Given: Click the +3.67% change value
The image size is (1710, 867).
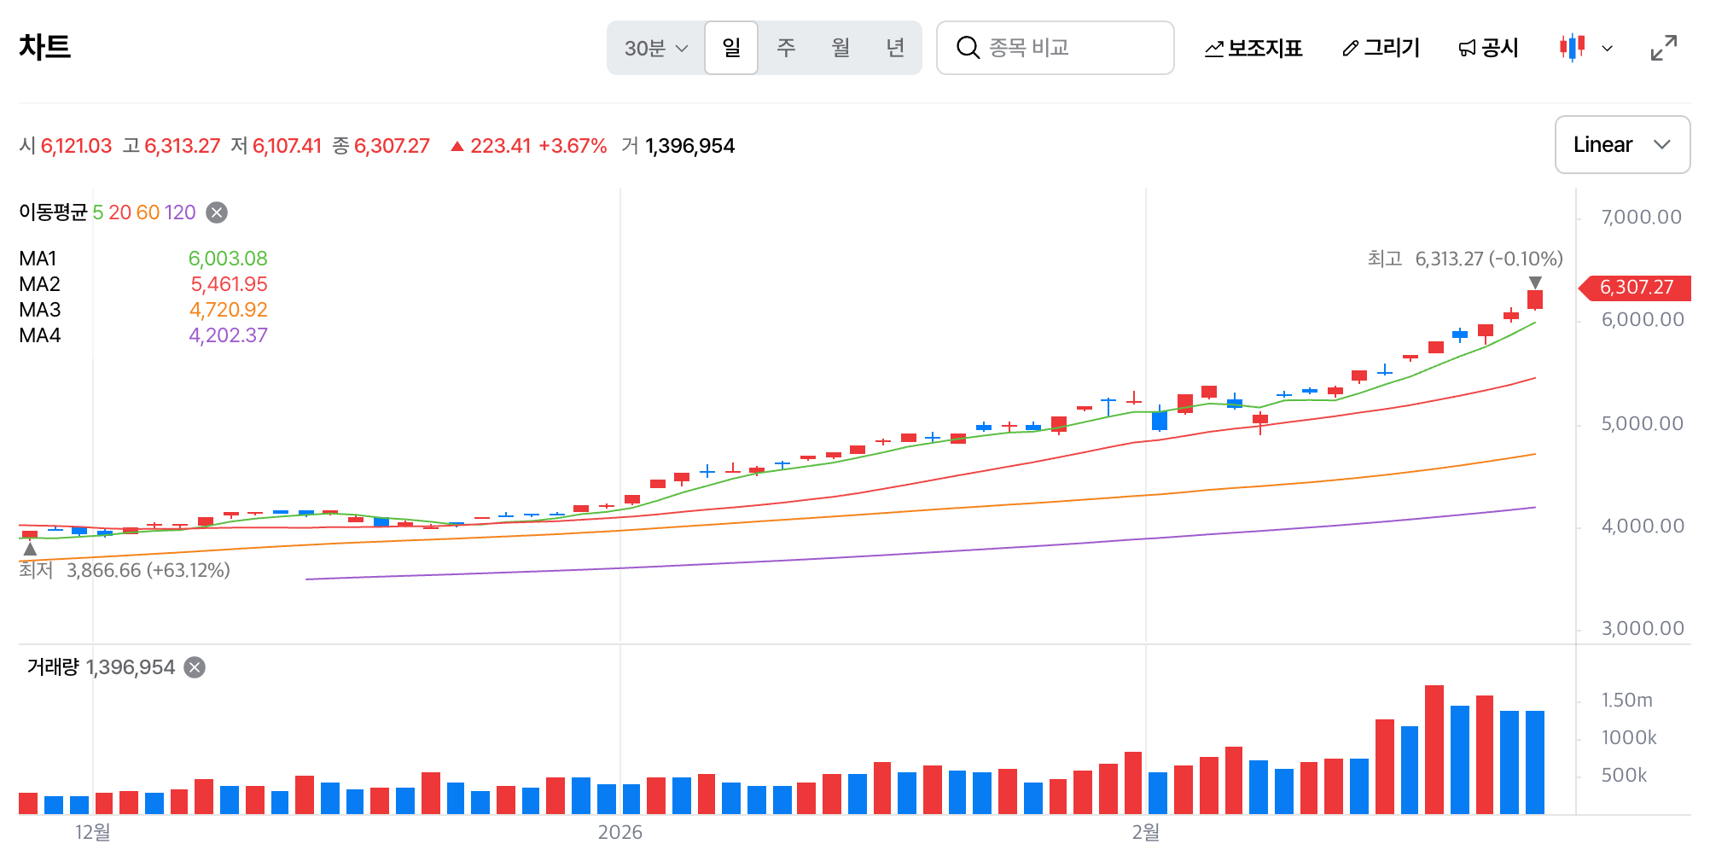Looking at the screenshot, I should click(x=573, y=146).
